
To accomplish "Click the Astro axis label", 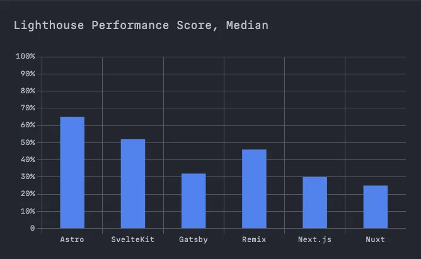I will [72, 239].
